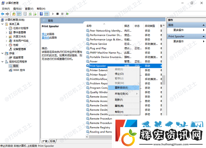Select 共享文件夹 tree node
Image resolution: width=206 pixels, height=148 pixels.
coord(20,37)
